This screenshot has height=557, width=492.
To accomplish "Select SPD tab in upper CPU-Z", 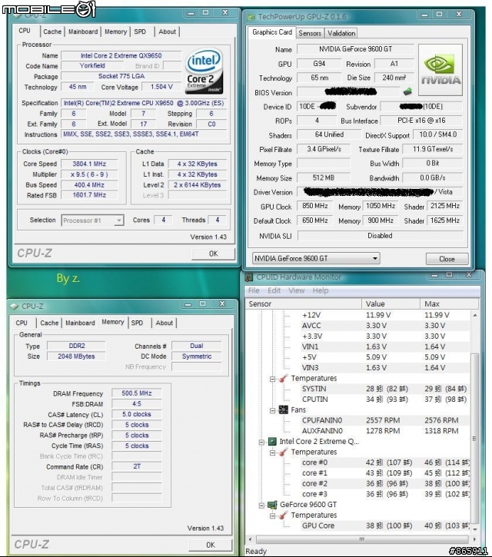I will (140, 31).
